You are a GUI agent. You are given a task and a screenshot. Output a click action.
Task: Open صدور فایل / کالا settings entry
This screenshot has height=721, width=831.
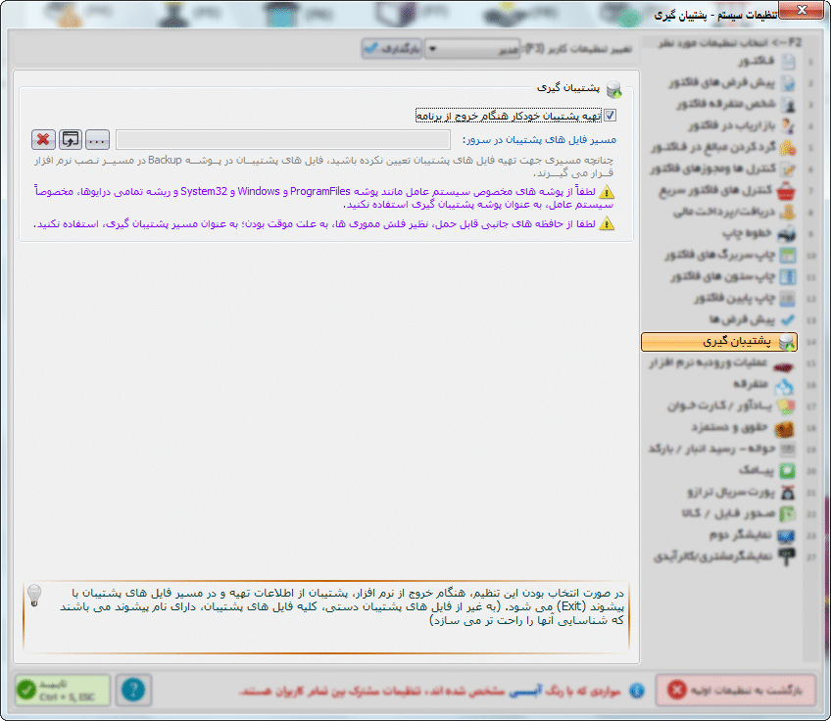[739, 514]
